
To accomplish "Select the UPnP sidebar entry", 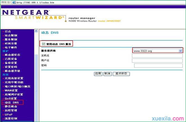I will click(8, 114).
